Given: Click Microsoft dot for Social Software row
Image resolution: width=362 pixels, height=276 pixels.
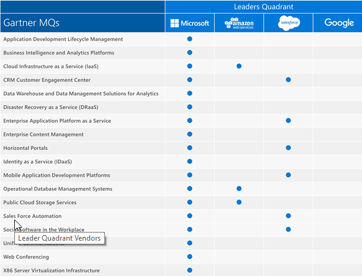Looking at the screenshot, I should coord(190,229).
